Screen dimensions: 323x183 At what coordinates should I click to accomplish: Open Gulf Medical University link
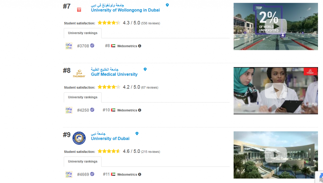[x=114, y=74]
